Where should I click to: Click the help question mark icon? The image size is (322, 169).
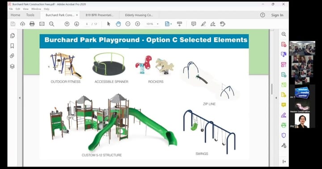(263, 15)
